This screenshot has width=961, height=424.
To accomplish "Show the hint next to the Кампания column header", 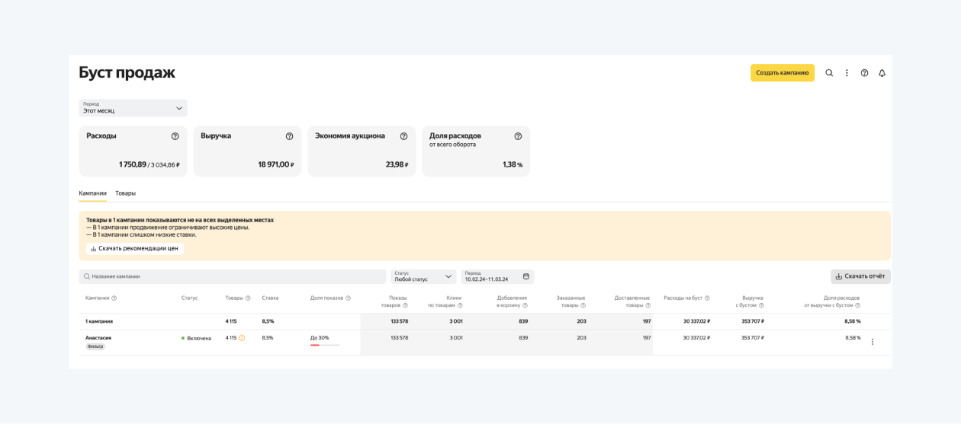I will tap(114, 298).
